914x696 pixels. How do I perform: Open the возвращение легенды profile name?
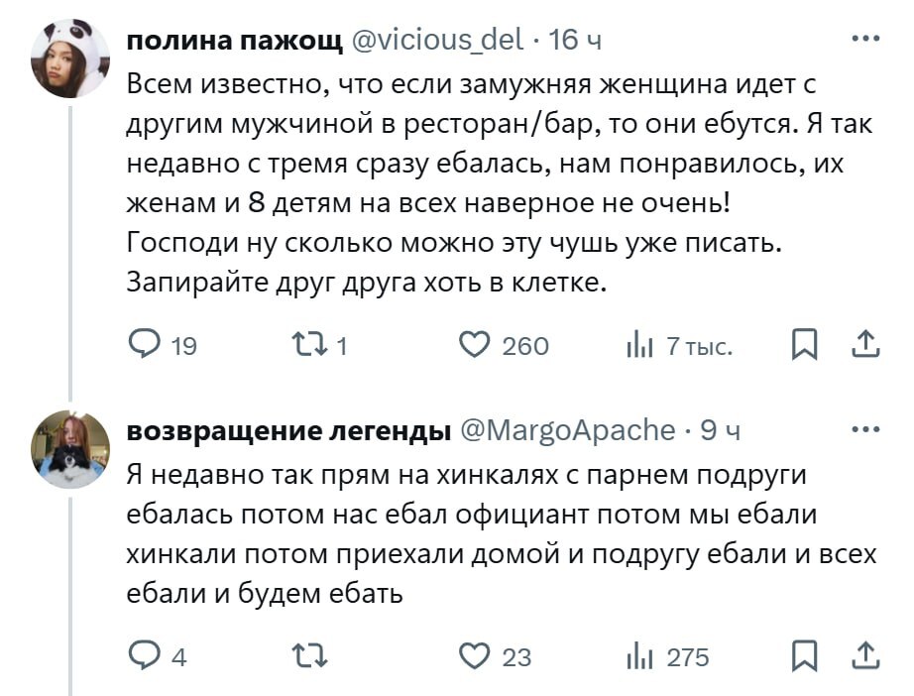(x=289, y=430)
